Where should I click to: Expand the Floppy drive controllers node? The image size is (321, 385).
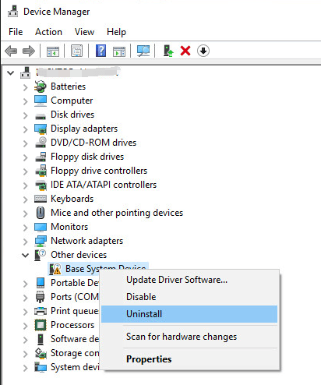tap(25, 171)
